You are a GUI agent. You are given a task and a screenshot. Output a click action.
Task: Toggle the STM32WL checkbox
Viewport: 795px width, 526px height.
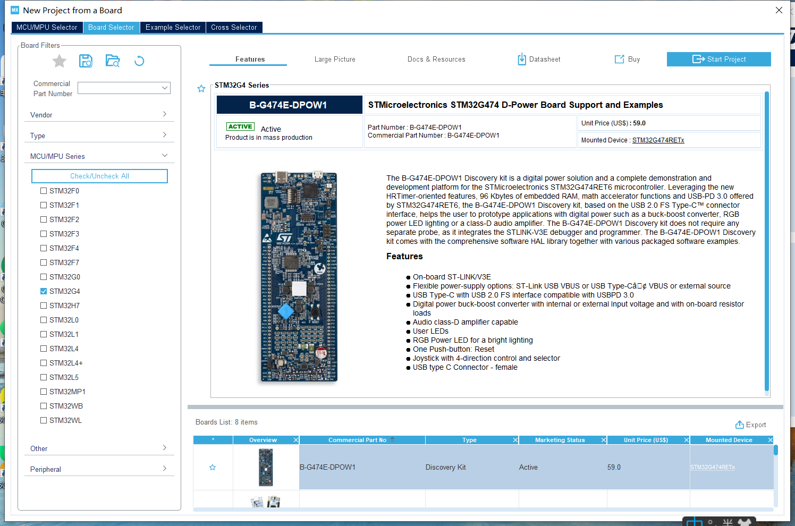tap(44, 420)
